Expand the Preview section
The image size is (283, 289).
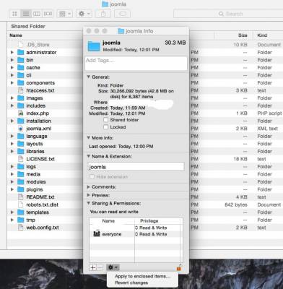click(x=88, y=195)
